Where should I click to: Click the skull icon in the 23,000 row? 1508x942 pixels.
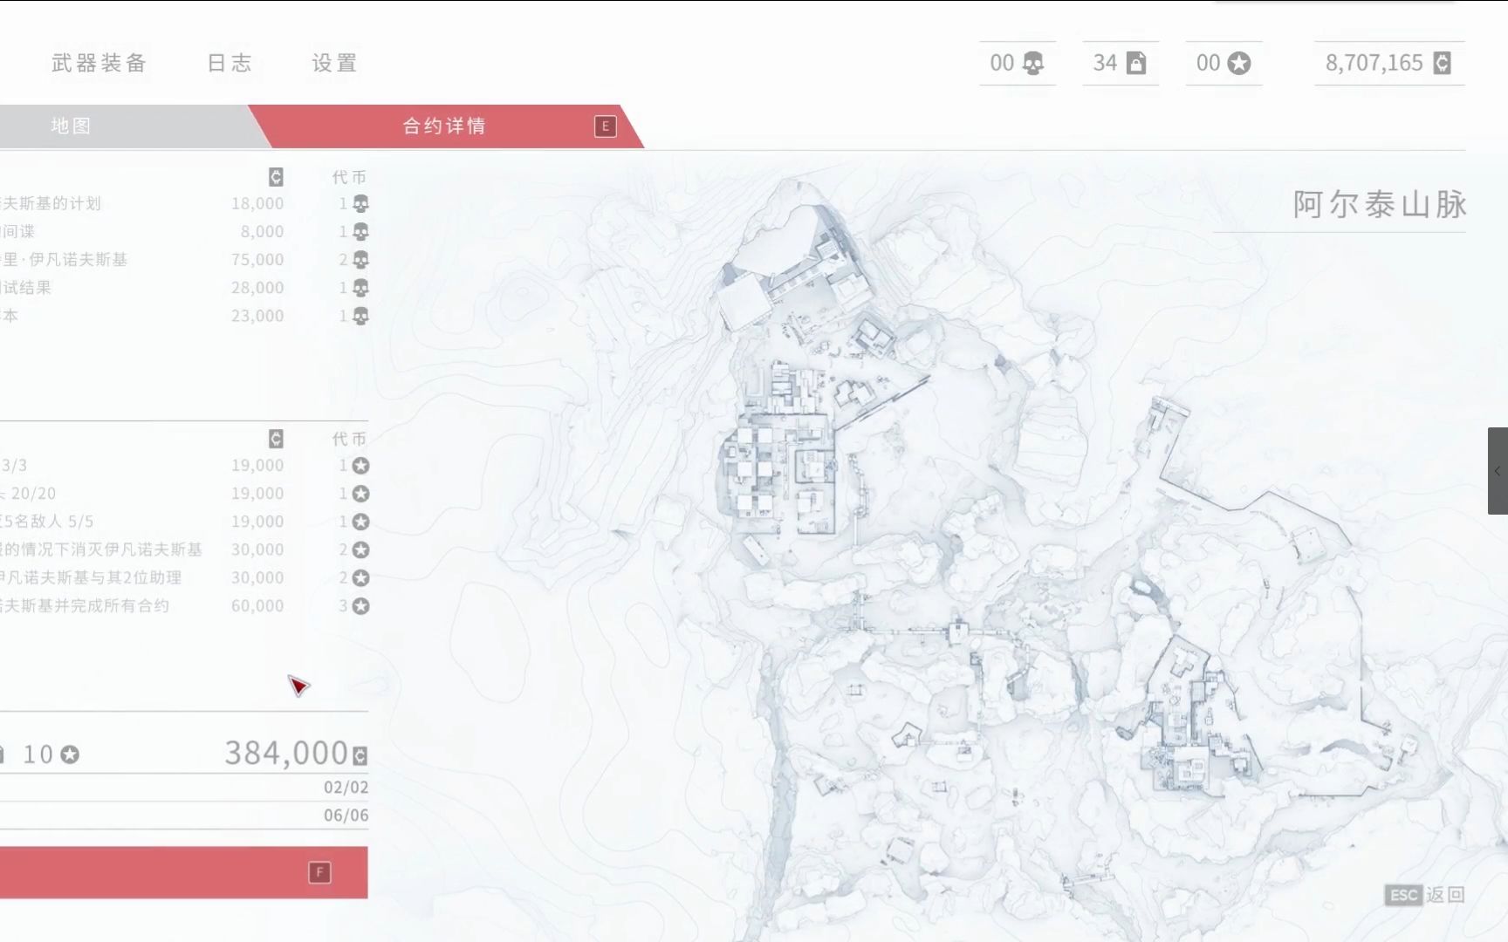click(x=360, y=316)
